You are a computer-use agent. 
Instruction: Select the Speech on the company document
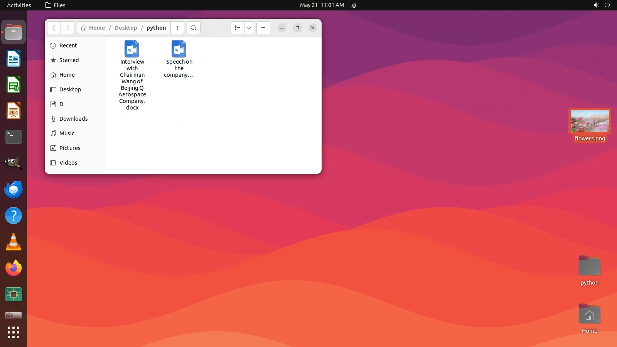(179, 49)
